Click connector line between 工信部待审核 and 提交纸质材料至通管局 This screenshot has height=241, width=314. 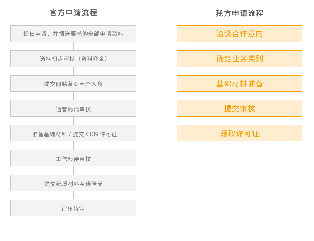click(x=73, y=170)
